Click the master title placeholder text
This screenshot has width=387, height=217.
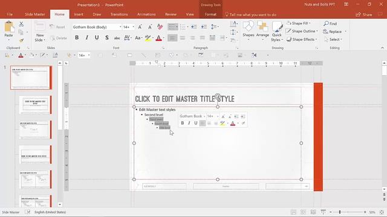coord(184,99)
